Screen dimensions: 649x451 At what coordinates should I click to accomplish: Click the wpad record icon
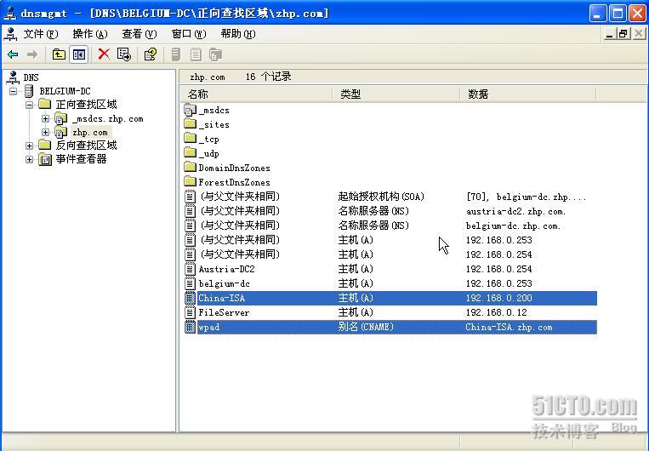pos(190,327)
